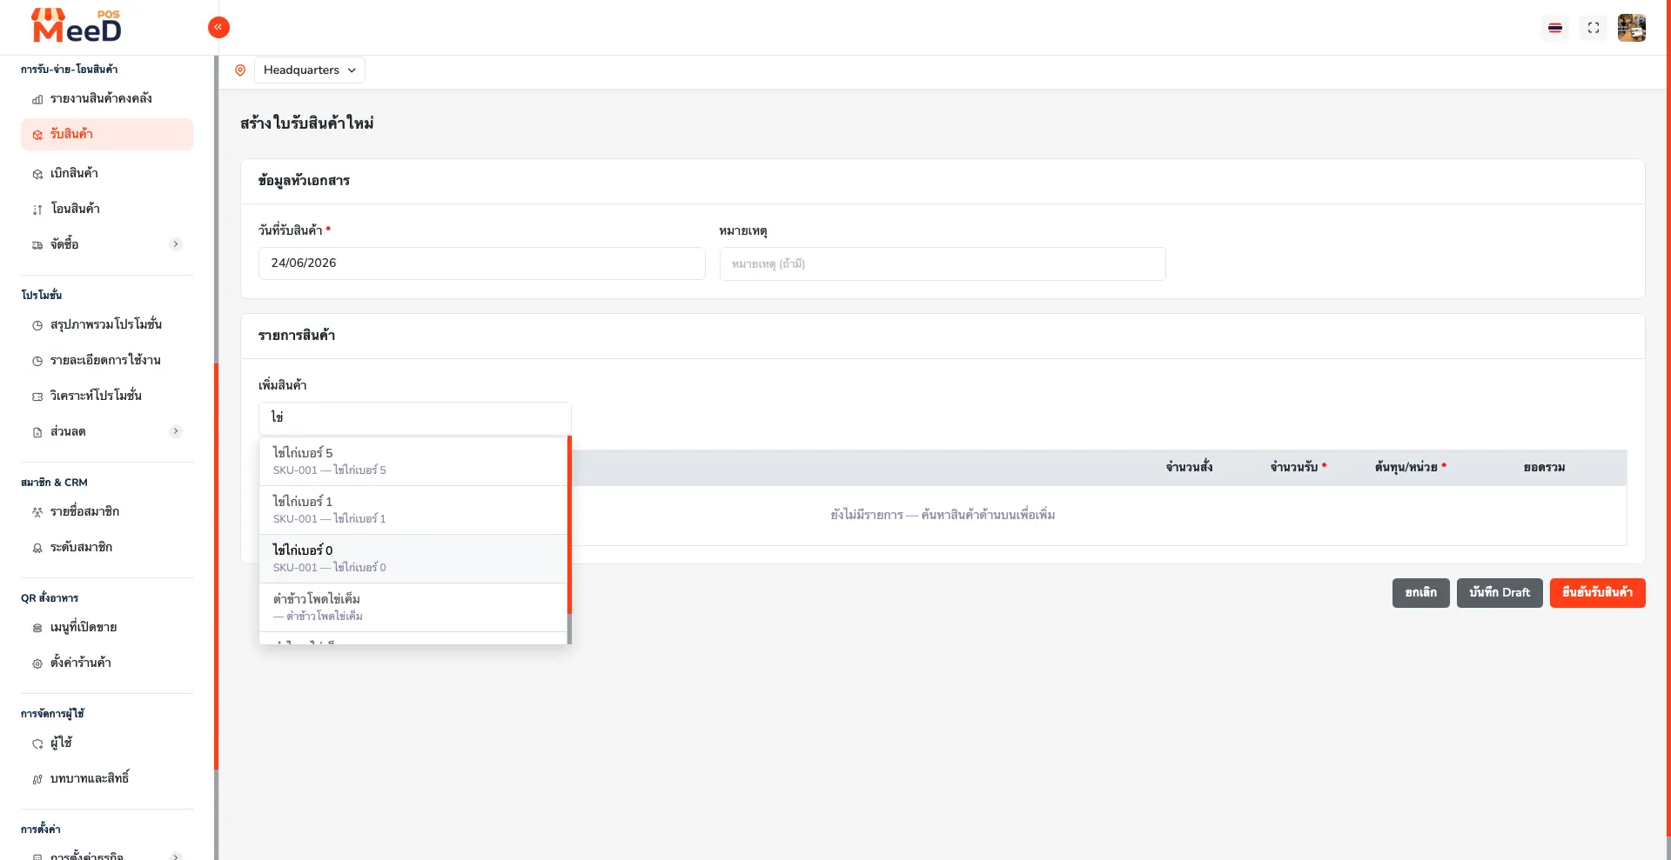The width and height of the screenshot is (1671, 860).
Task: Toggle fullscreen mode icon
Action: click(1594, 28)
